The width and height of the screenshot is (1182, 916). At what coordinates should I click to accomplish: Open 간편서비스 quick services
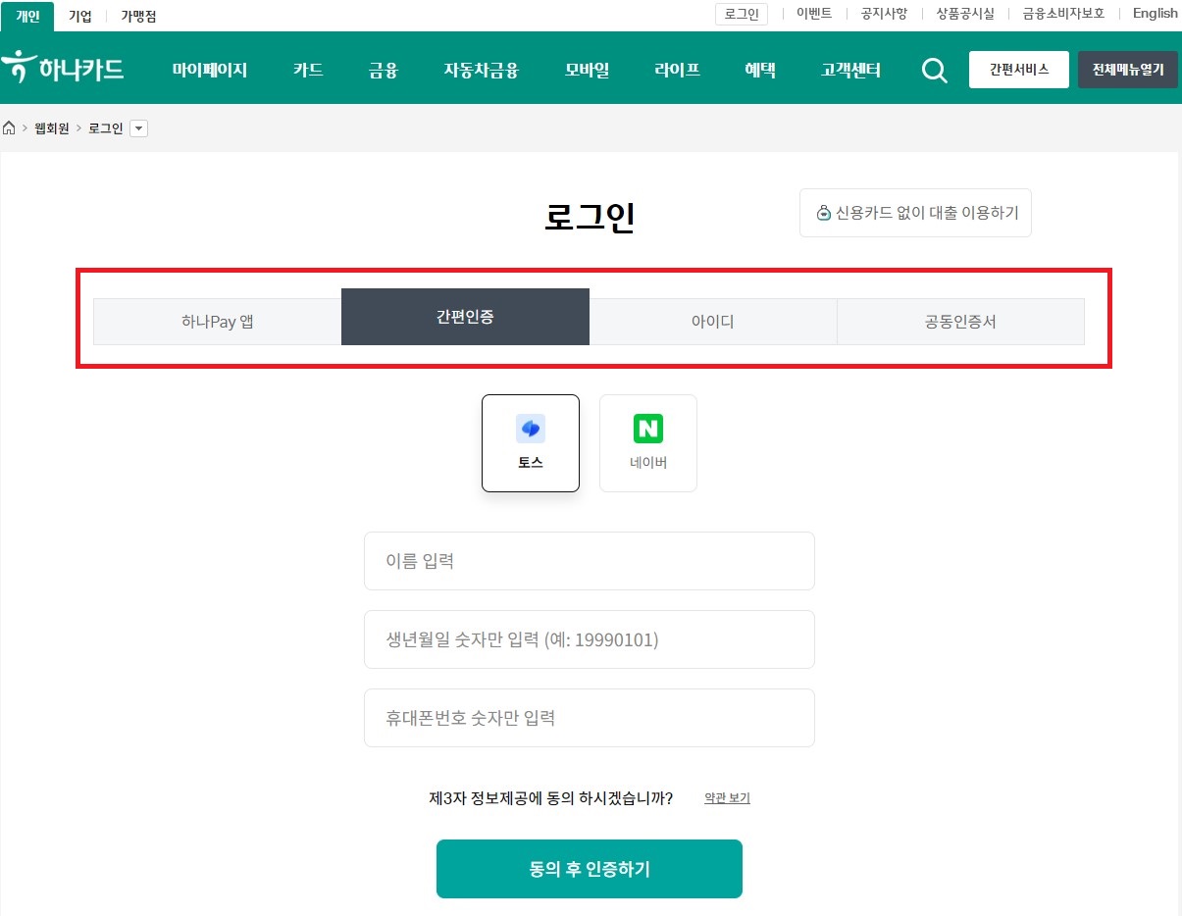pos(1018,70)
